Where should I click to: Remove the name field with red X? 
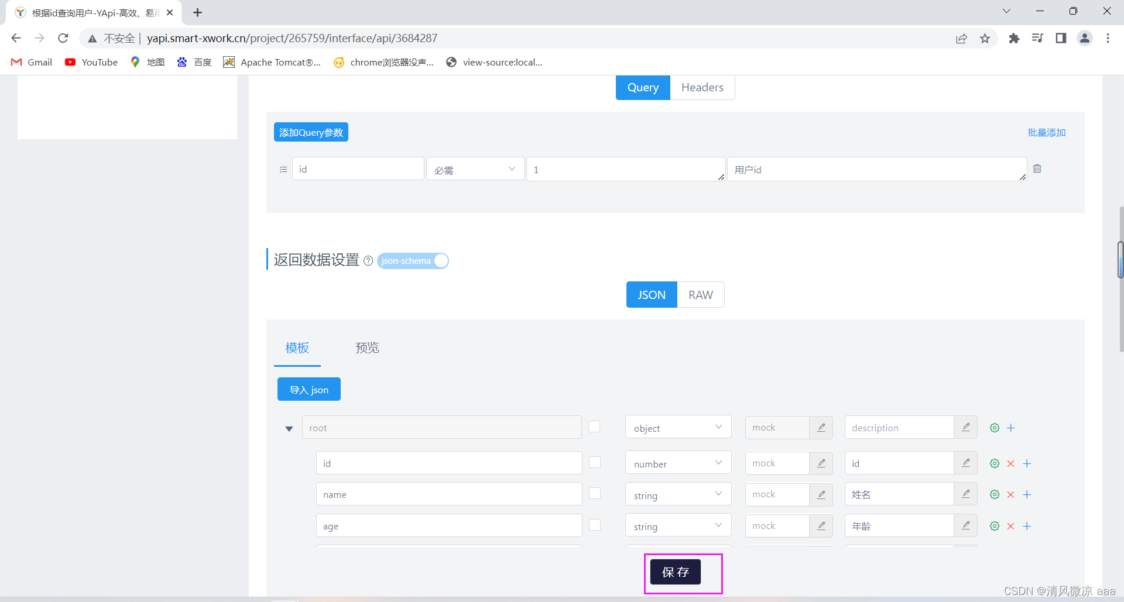pyautogui.click(x=1010, y=494)
